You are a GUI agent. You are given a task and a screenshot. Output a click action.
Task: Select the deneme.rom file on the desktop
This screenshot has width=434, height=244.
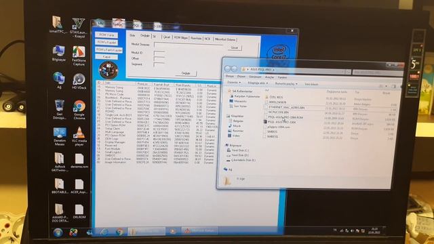click(x=79, y=161)
